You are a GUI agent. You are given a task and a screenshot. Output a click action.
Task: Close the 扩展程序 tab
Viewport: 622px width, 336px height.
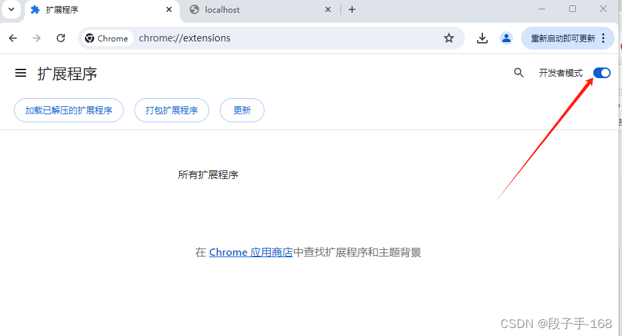169,9
